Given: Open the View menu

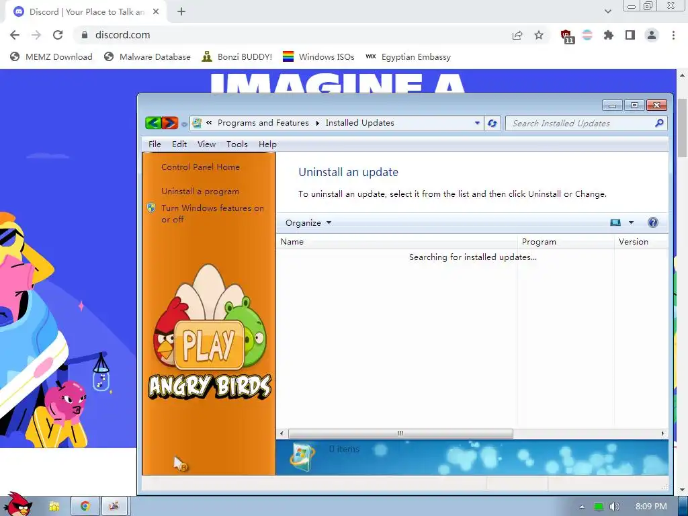Looking at the screenshot, I should [x=207, y=144].
